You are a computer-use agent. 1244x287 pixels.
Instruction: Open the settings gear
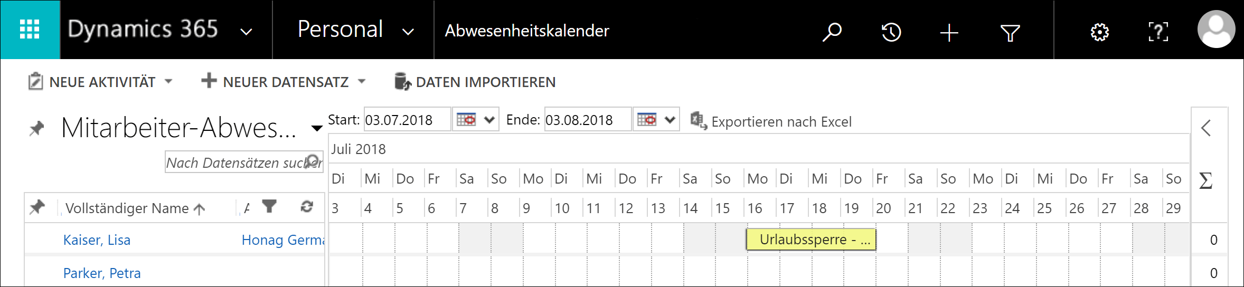(1100, 32)
